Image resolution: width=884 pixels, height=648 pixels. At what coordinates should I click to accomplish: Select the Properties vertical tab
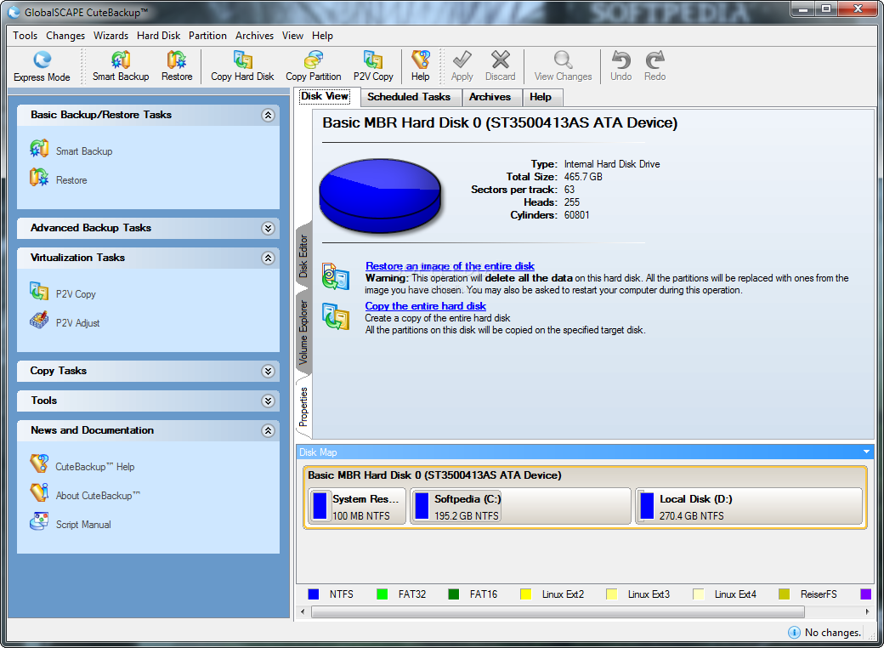pos(303,407)
